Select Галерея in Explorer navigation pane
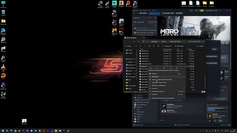The height and width of the screenshot is (133, 237). [130, 53]
